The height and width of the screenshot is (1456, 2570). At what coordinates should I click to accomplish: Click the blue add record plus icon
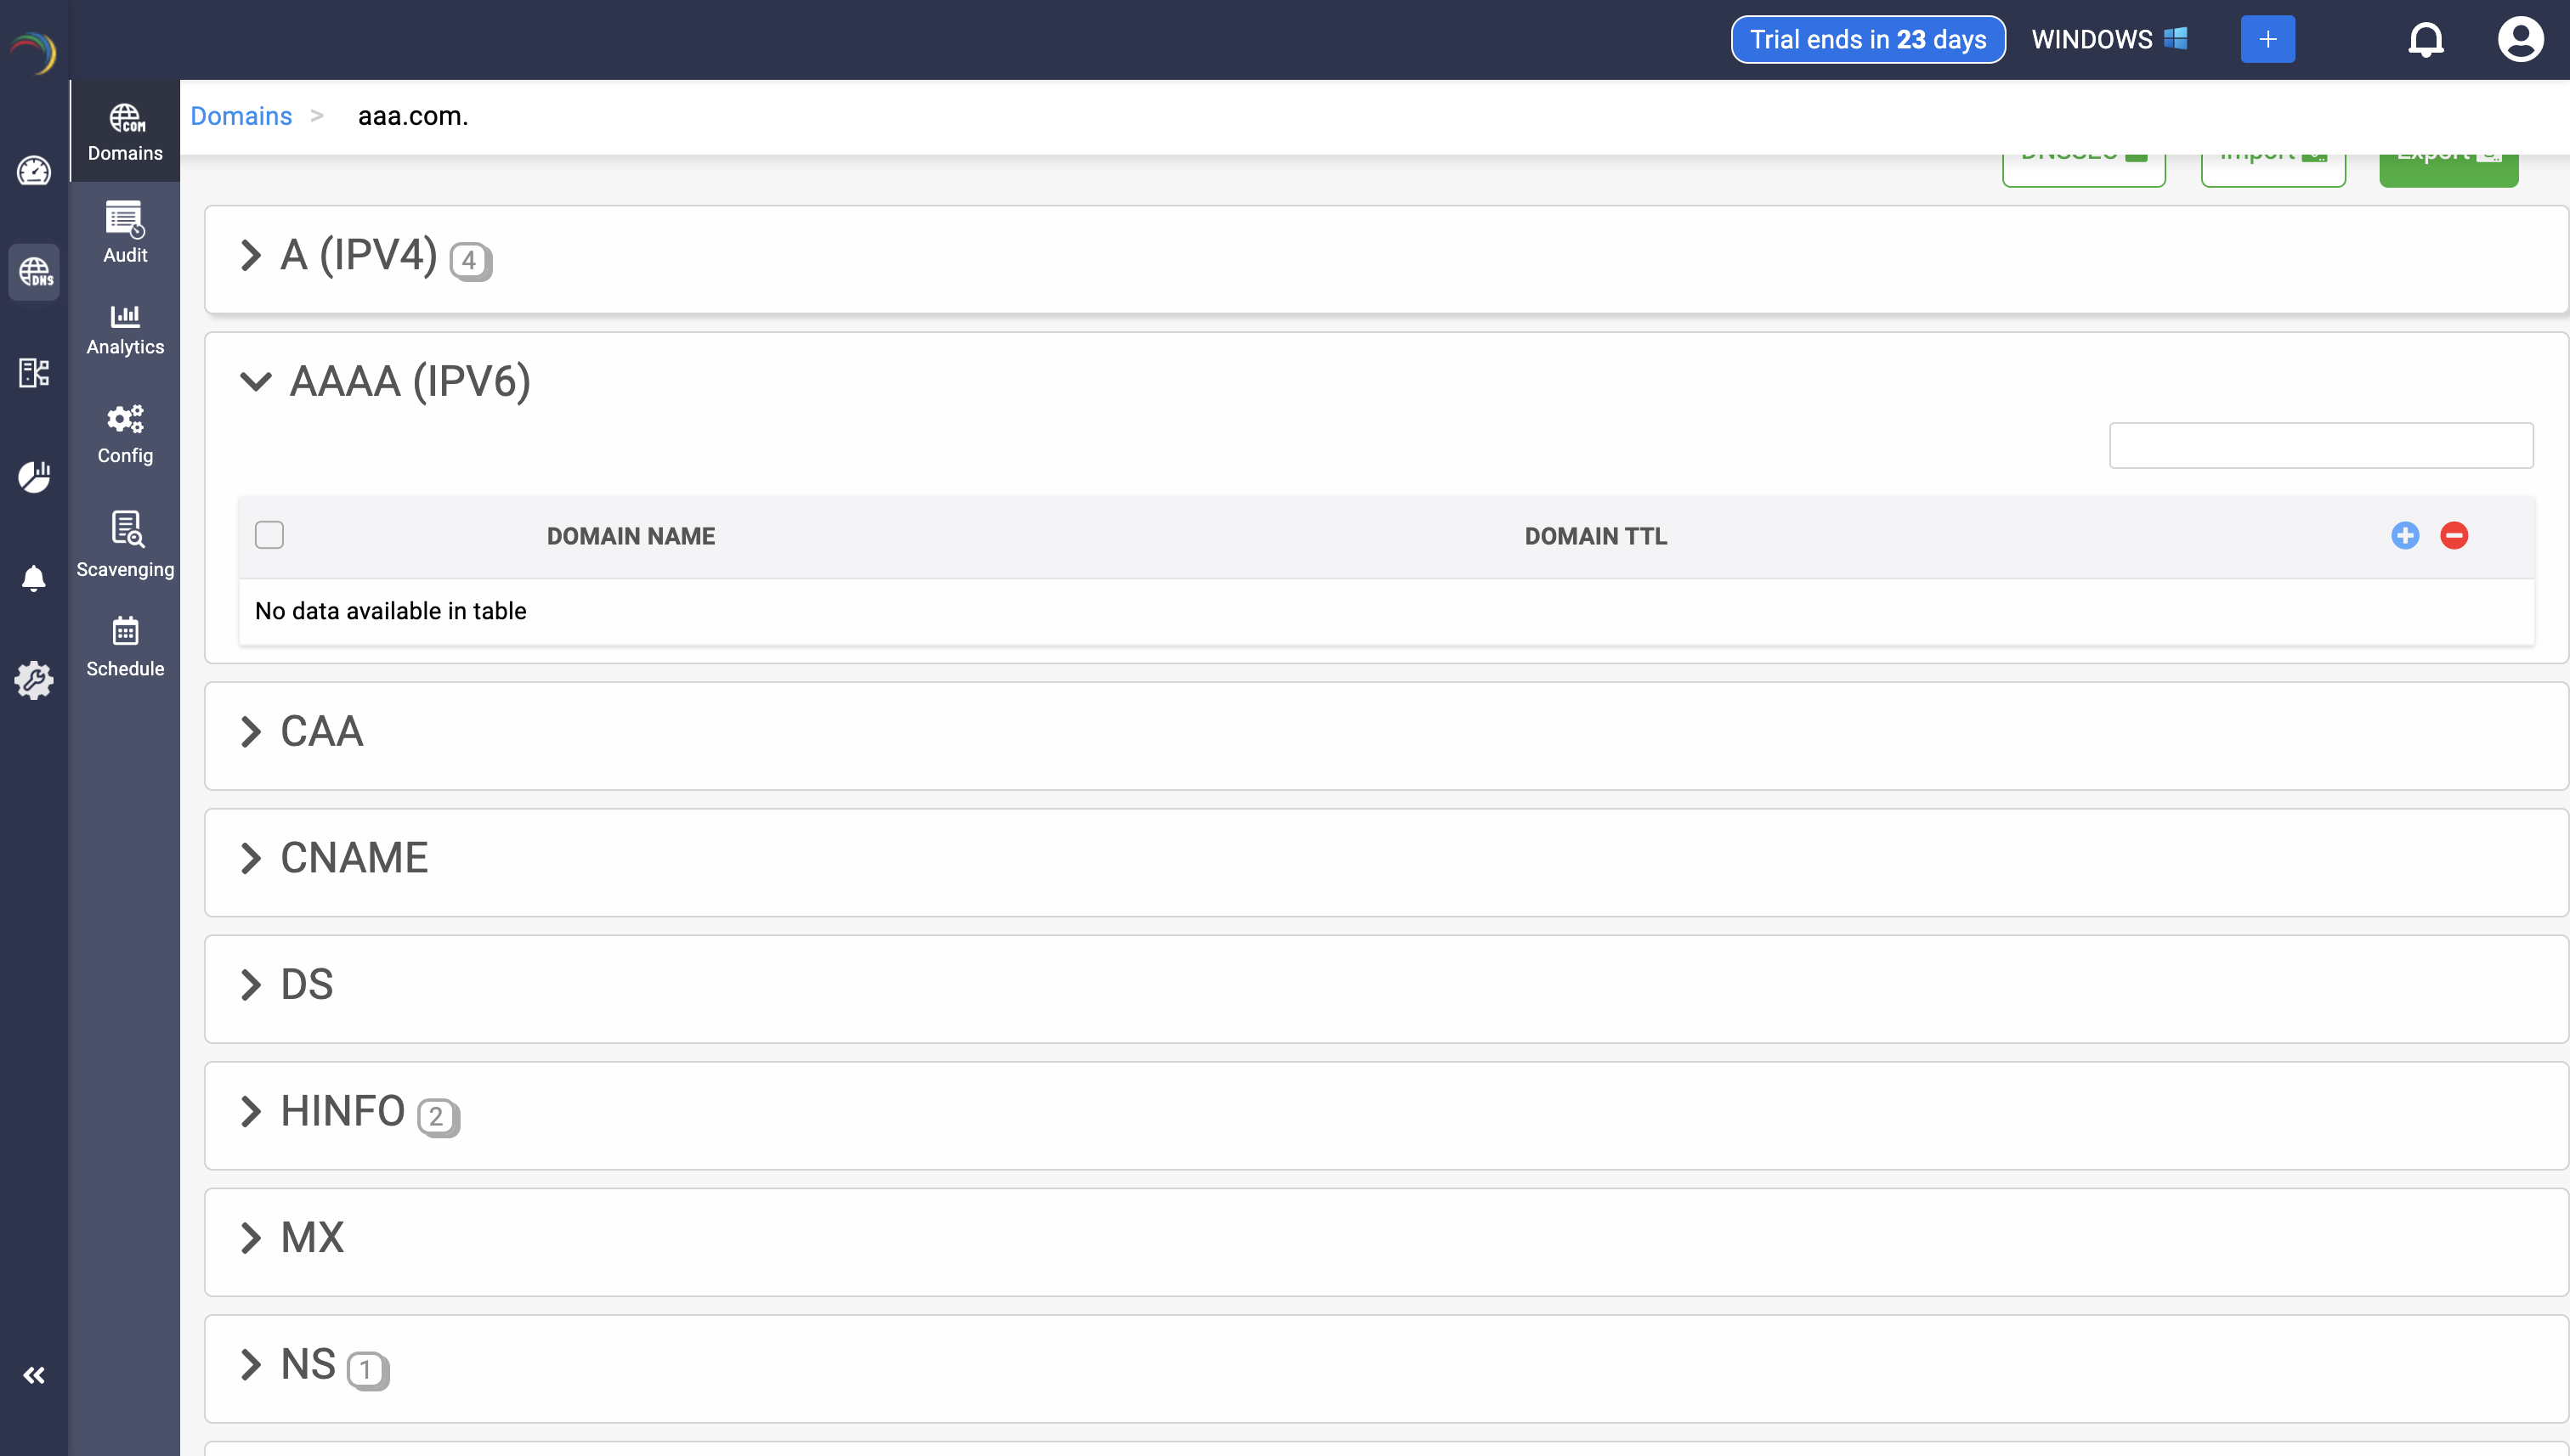point(2405,535)
